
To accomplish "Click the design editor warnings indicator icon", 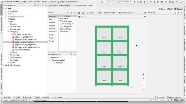I will pos(145,13).
